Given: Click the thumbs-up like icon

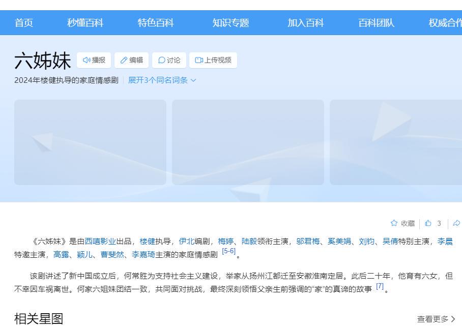Looking at the screenshot, I should coord(428,223).
